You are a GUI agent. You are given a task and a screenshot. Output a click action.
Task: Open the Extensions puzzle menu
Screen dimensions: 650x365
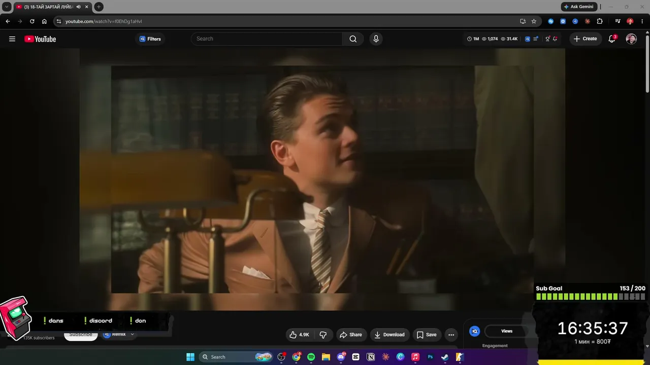(x=600, y=21)
